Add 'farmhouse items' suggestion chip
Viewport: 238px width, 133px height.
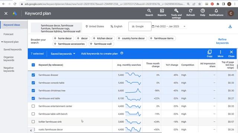point(162,38)
